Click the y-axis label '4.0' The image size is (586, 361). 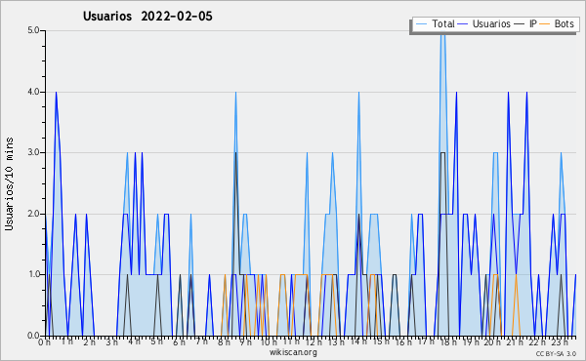tap(33, 92)
